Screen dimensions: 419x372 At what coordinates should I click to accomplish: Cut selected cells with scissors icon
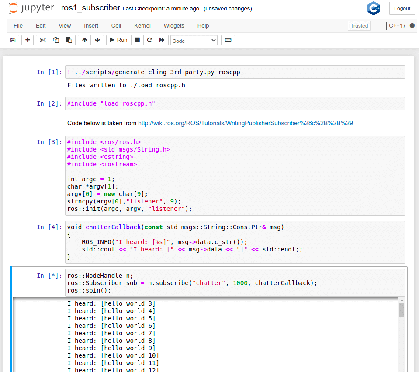pyautogui.click(x=42, y=40)
